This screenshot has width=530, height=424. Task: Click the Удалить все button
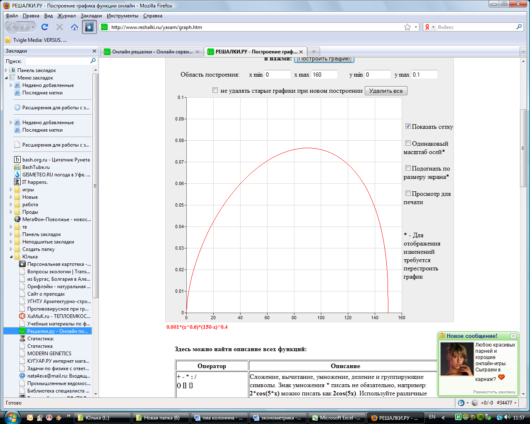386,91
